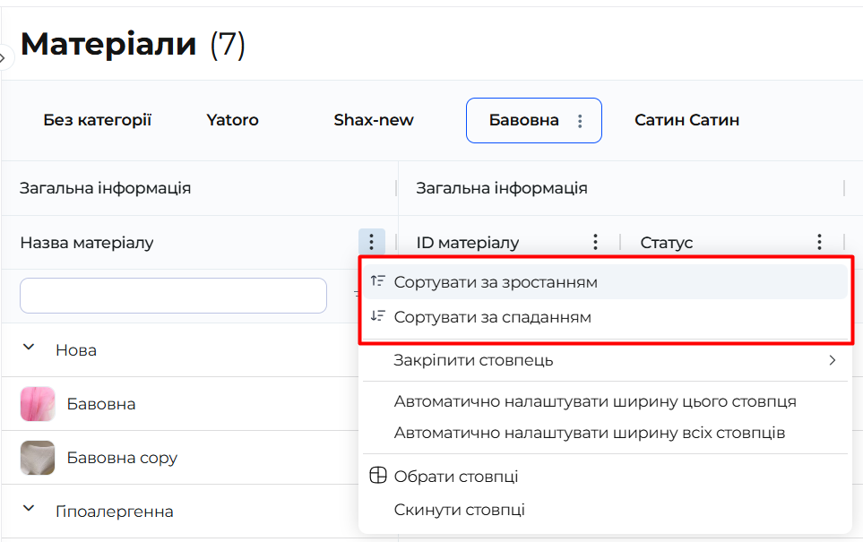This screenshot has width=863, height=542.
Task: Open the Статус column three-dot menu
Action: [819, 242]
